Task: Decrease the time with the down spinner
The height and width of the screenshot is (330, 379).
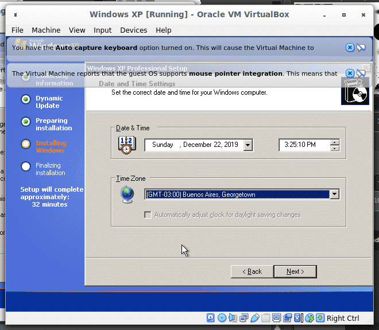Action: [x=335, y=148]
